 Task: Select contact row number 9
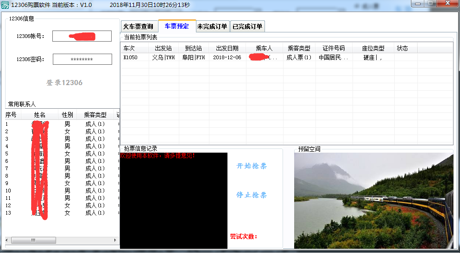62,183
